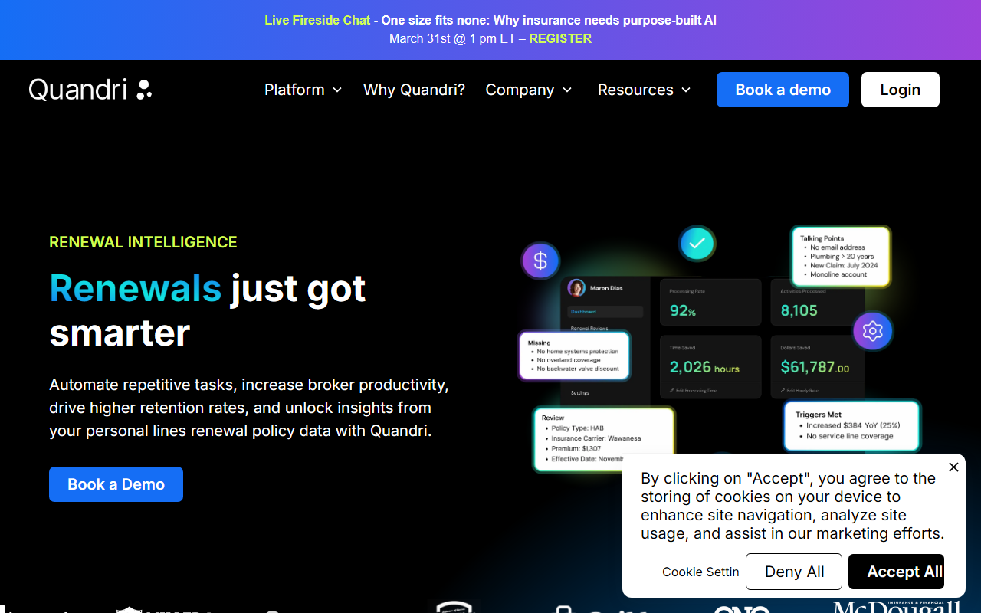Screen dimensions: 981x613
Task: Open the Company menu
Action: click(529, 90)
